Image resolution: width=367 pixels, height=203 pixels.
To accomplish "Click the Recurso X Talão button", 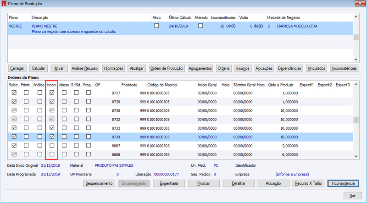I will pyautogui.click(x=308, y=183).
